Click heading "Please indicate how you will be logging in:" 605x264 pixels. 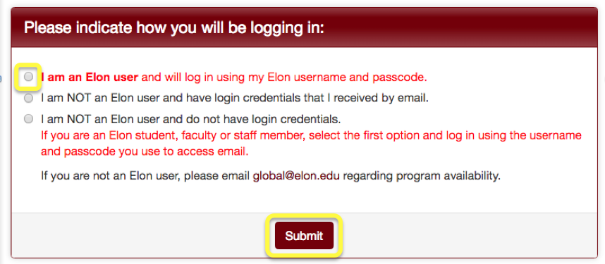point(173,28)
